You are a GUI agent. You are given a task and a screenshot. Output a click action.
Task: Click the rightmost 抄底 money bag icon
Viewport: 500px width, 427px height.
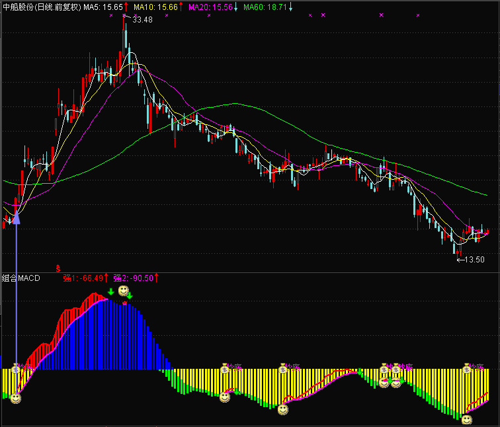point(467,368)
